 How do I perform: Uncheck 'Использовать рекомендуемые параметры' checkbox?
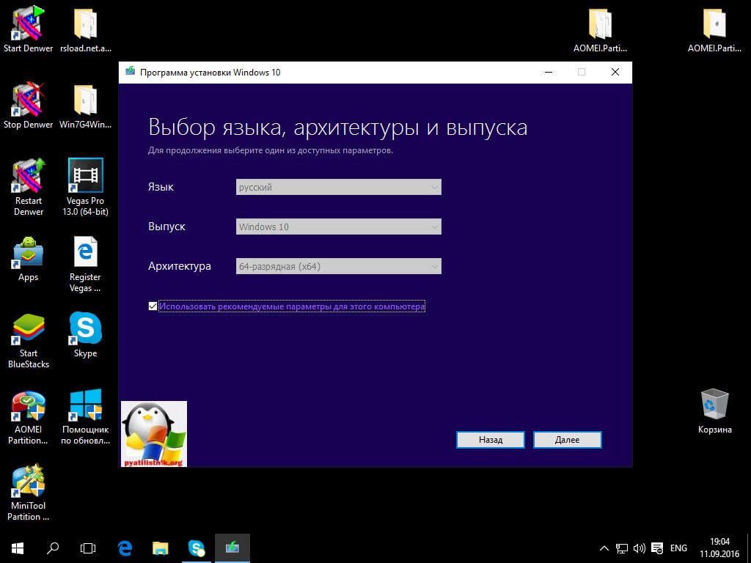(x=153, y=306)
